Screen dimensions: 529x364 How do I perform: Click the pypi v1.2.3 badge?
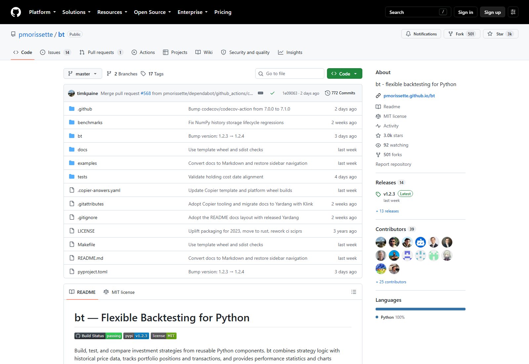pyautogui.click(x=136, y=336)
